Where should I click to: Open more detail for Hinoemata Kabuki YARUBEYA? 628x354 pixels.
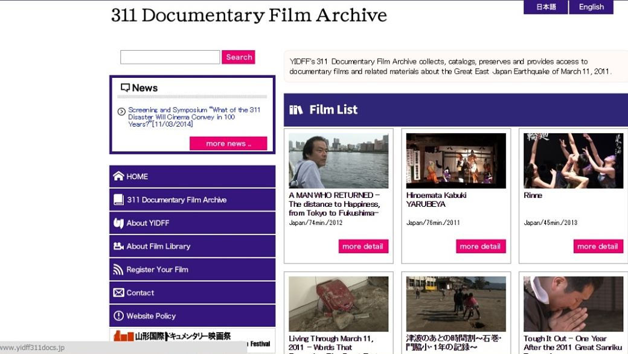click(x=481, y=247)
